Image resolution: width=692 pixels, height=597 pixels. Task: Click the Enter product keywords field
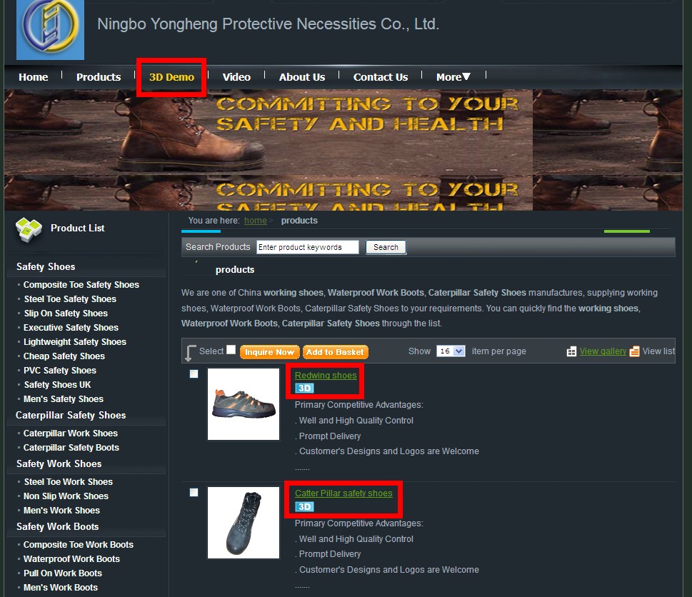[308, 247]
